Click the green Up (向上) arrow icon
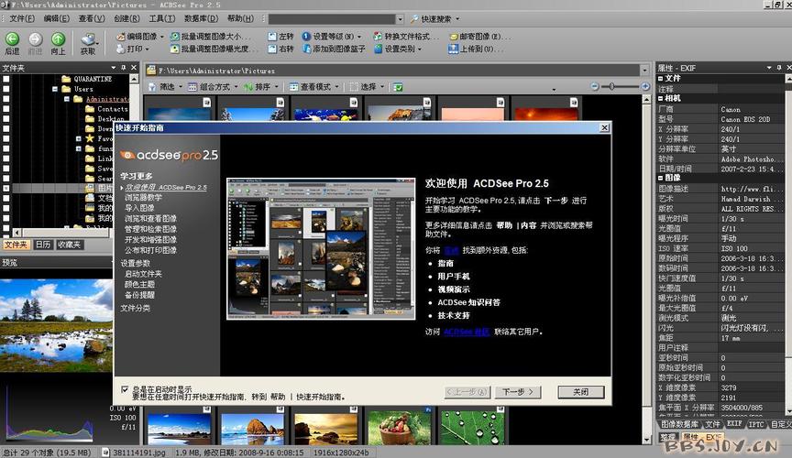This screenshot has height=458, width=792. (x=58, y=39)
